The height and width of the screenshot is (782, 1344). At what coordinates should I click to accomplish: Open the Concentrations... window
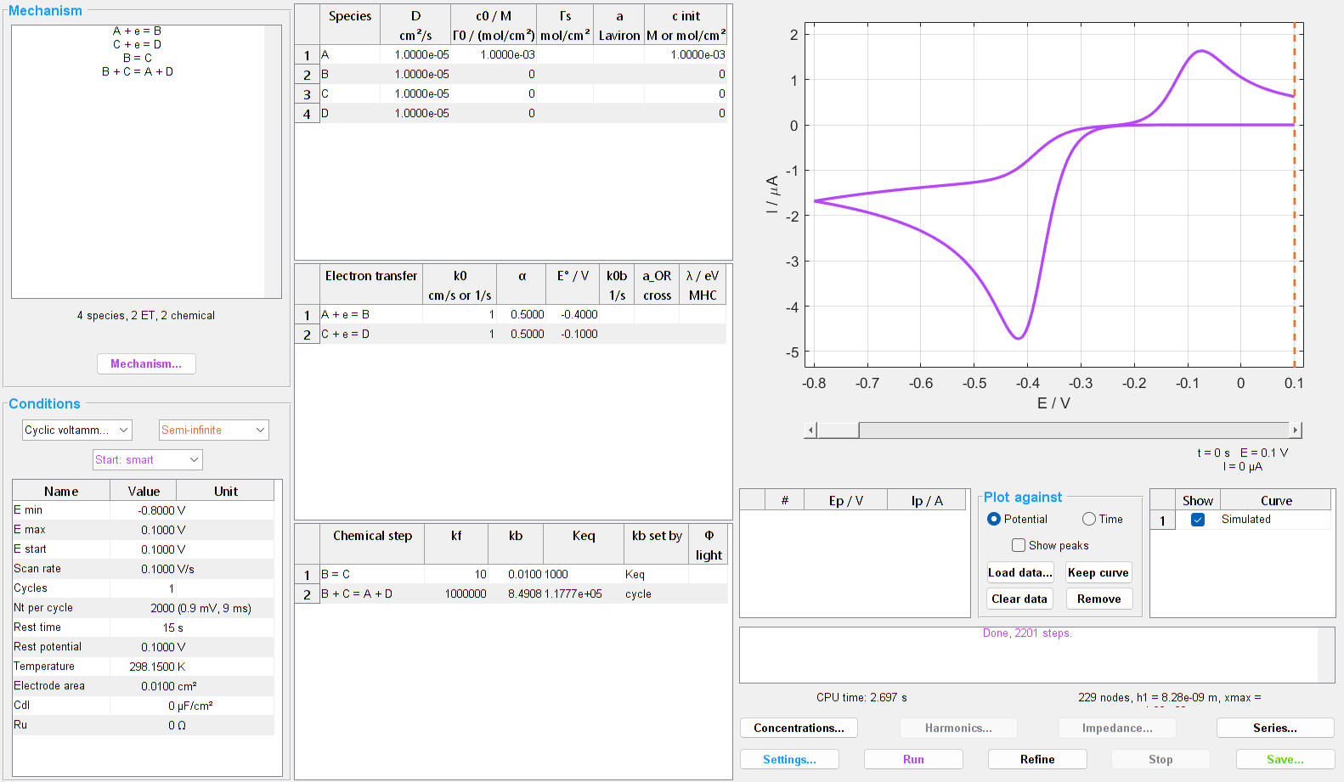tap(799, 728)
